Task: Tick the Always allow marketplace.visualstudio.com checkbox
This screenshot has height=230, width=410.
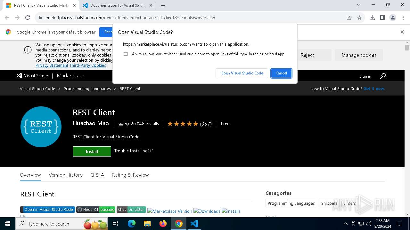Action: (x=126, y=54)
